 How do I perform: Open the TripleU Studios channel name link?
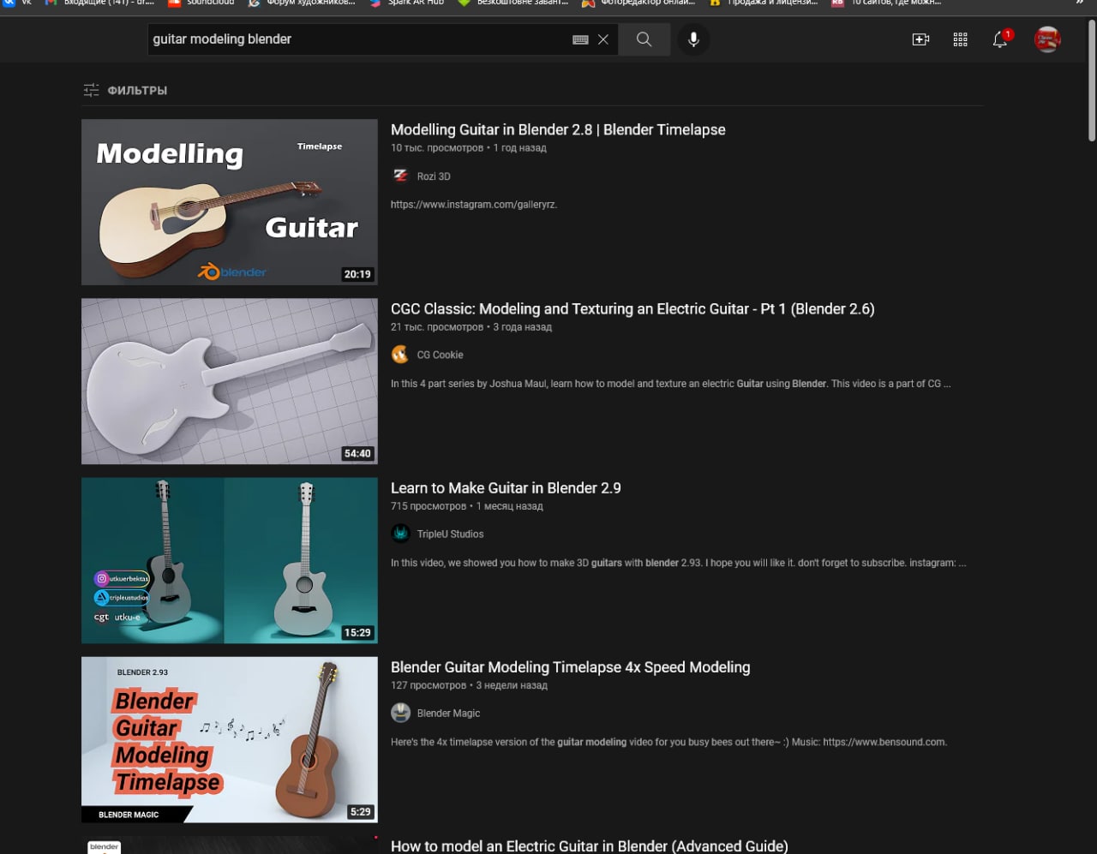click(450, 534)
